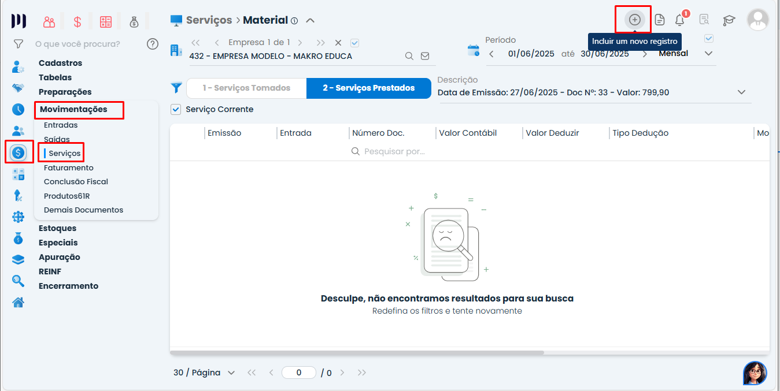Image resolution: width=780 pixels, height=391 pixels.
Task: Toggle the checkbox above the Período dropdown
Action: coord(709,39)
